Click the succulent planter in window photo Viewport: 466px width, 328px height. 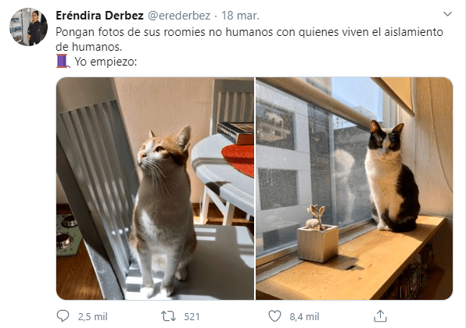pyautogui.click(x=317, y=234)
